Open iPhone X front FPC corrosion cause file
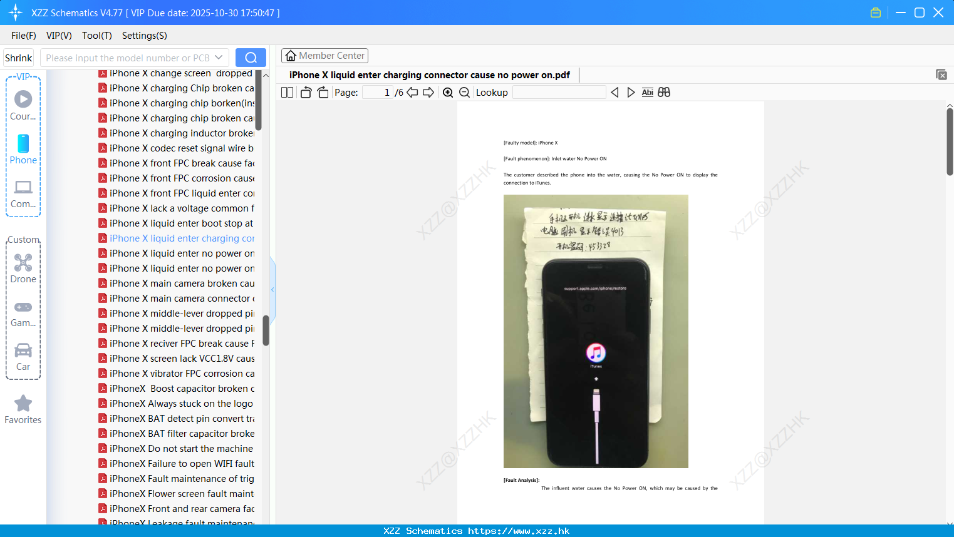954x537 pixels. [177, 178]
